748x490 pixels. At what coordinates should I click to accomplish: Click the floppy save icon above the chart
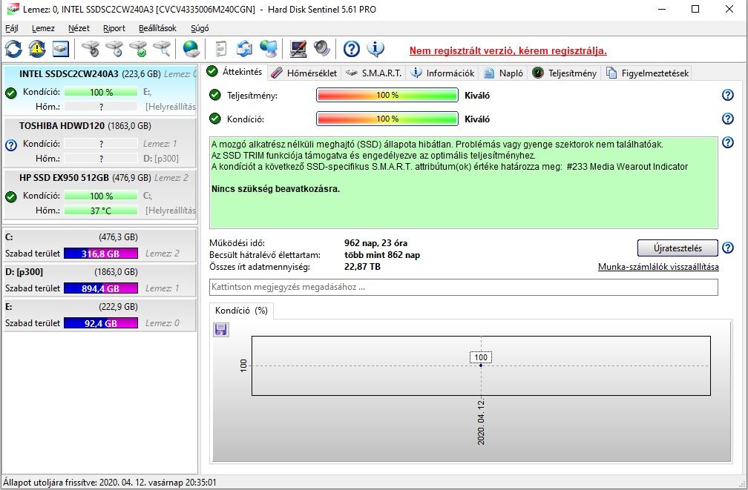(221, 329)
